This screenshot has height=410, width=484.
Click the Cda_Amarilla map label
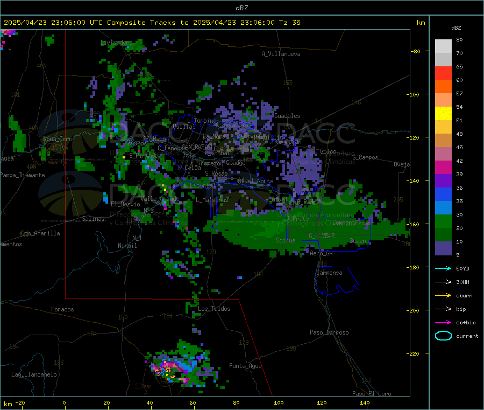tap(40, 233)
